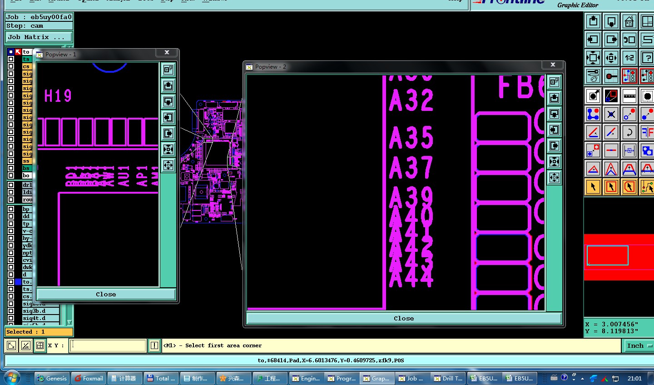Select the polygon selection arrow tool

point(629,187)
